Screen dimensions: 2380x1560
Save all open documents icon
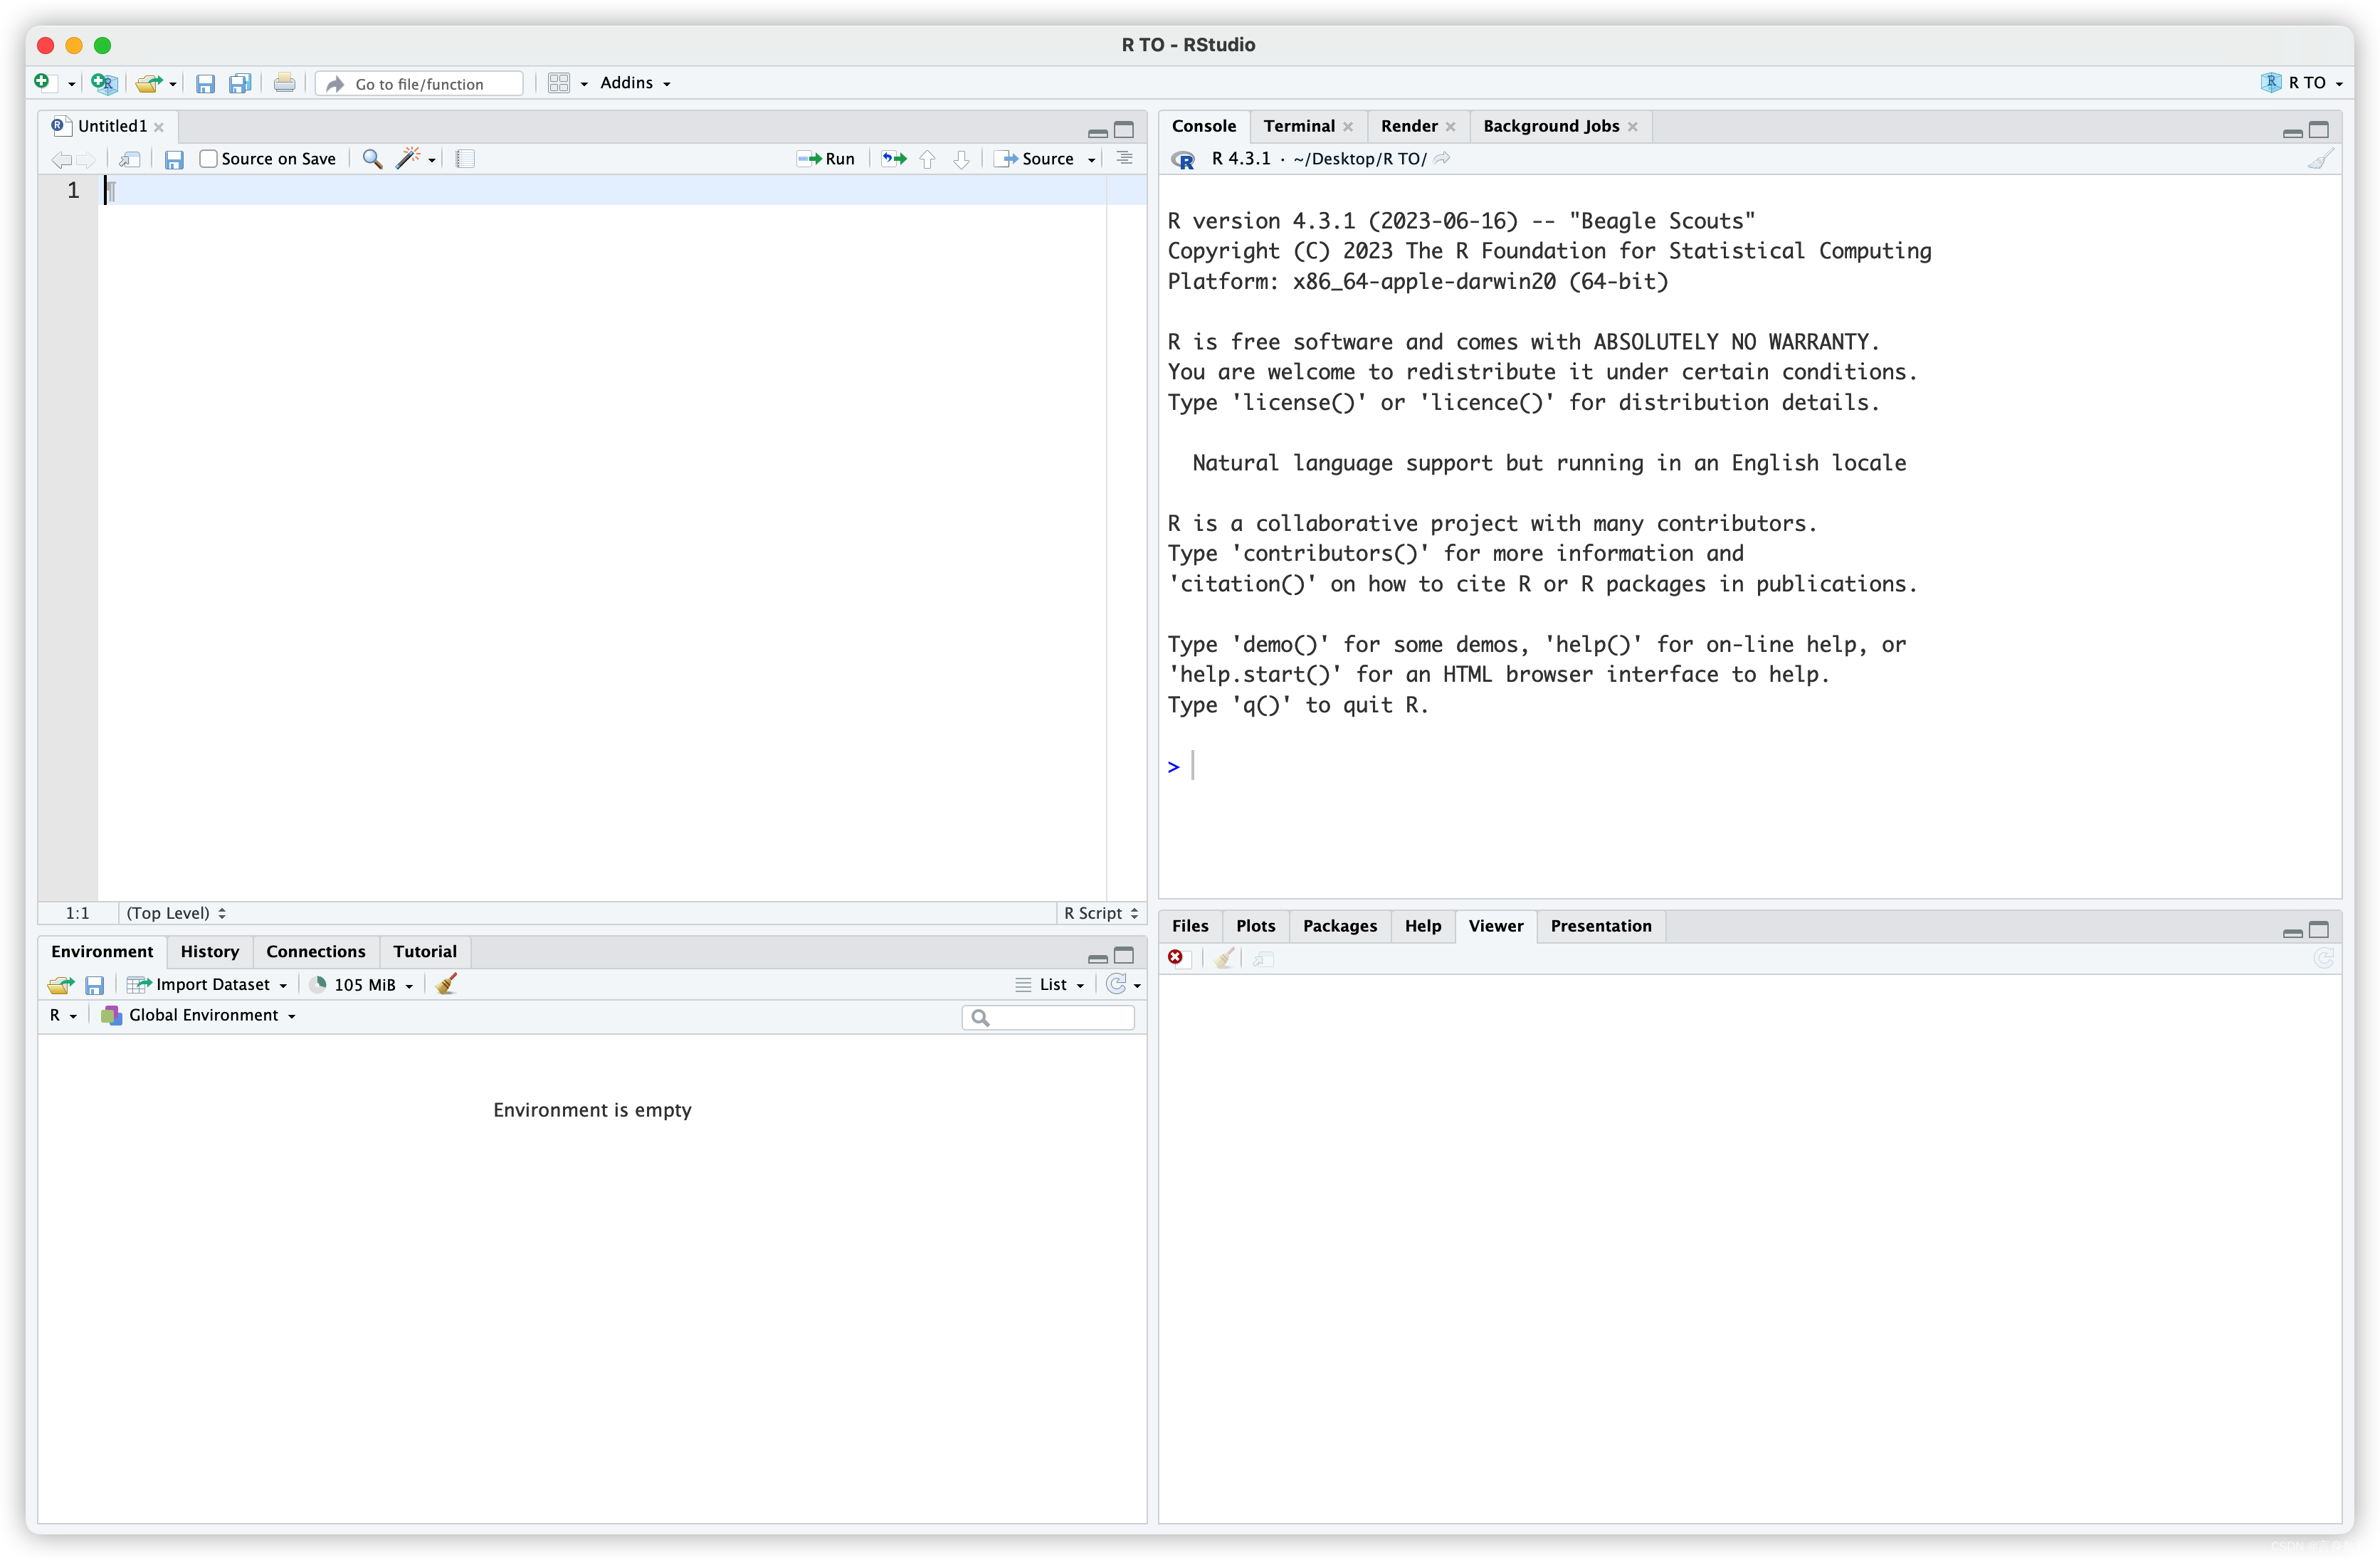pos(240,83)
